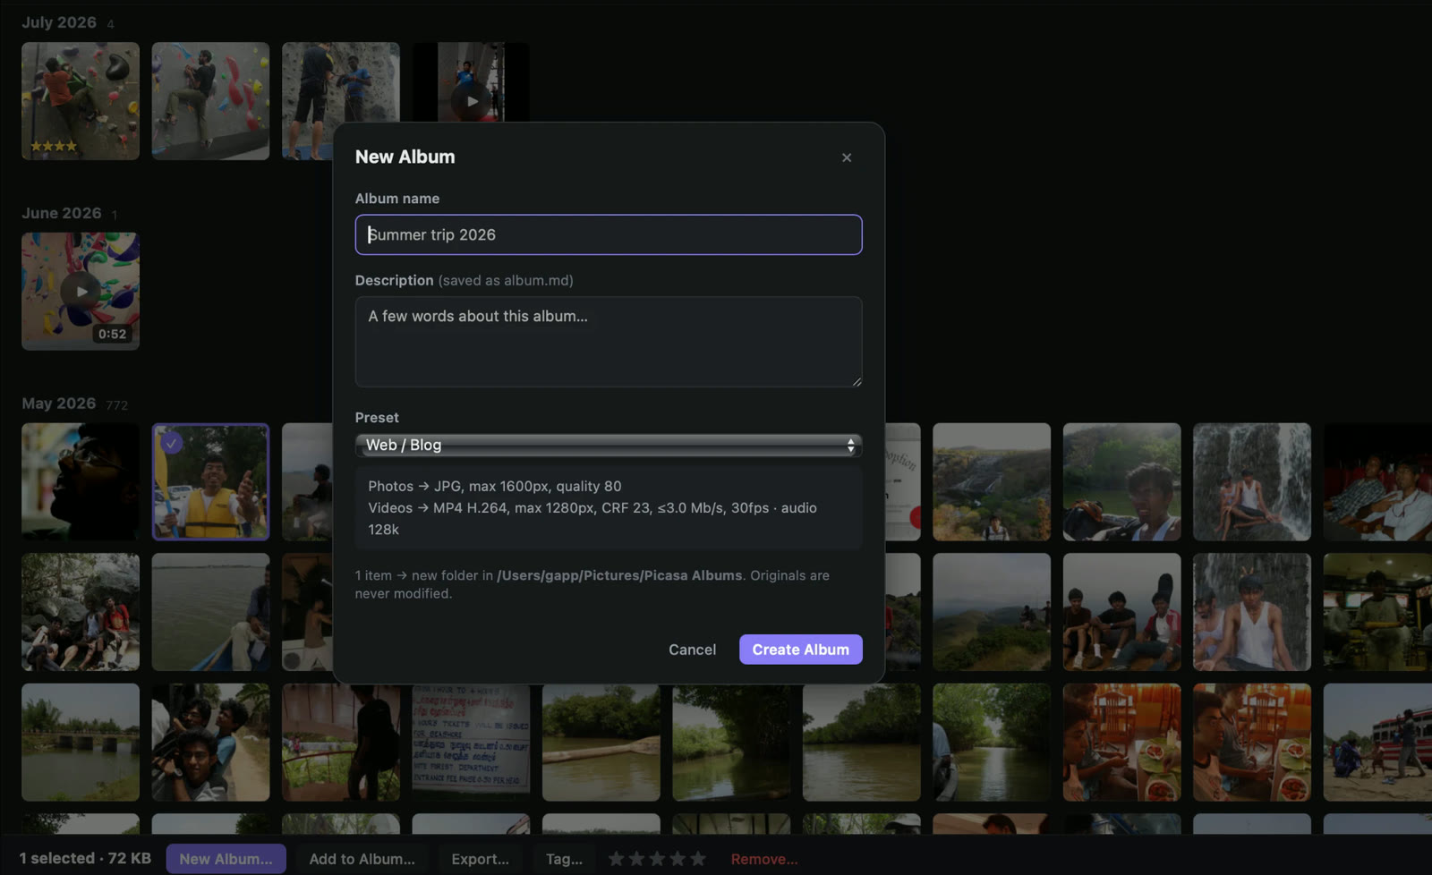The height and width of the screenshot is (875, 1432).
Task: Open the Preset dropdown showing Web / Blog
Action: [x=609, y=445]
